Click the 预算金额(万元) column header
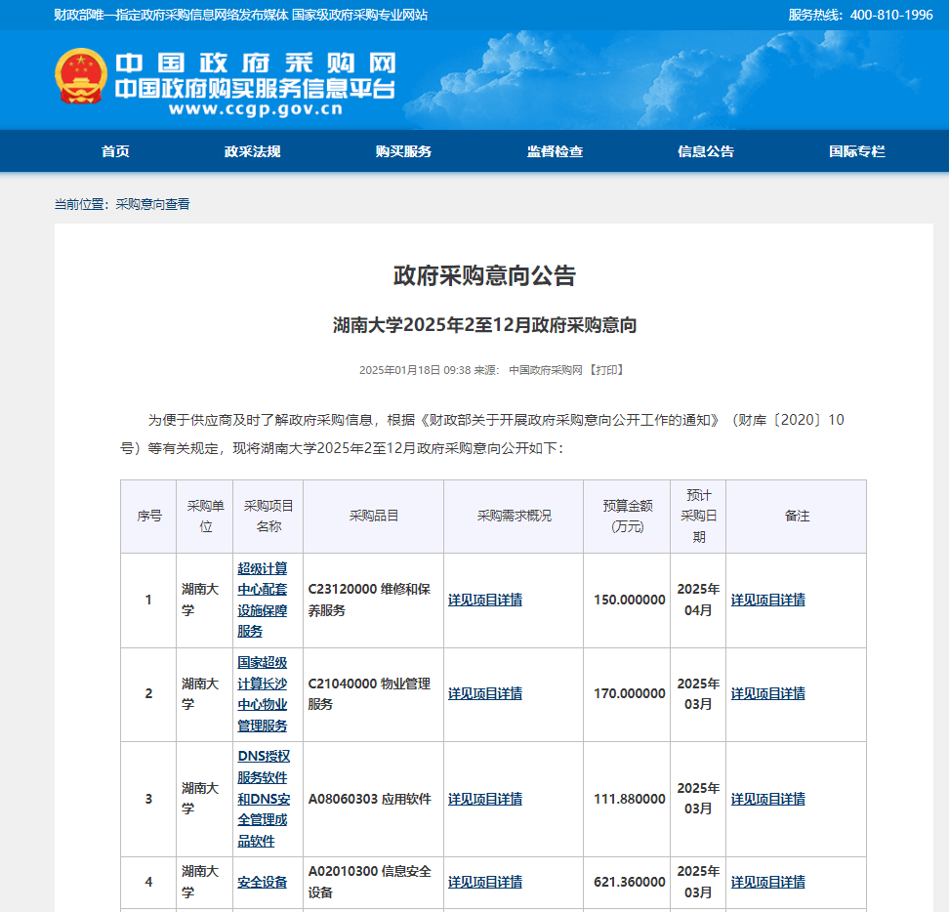The height and width of the screenshot is (912, 949). (627, 516)
